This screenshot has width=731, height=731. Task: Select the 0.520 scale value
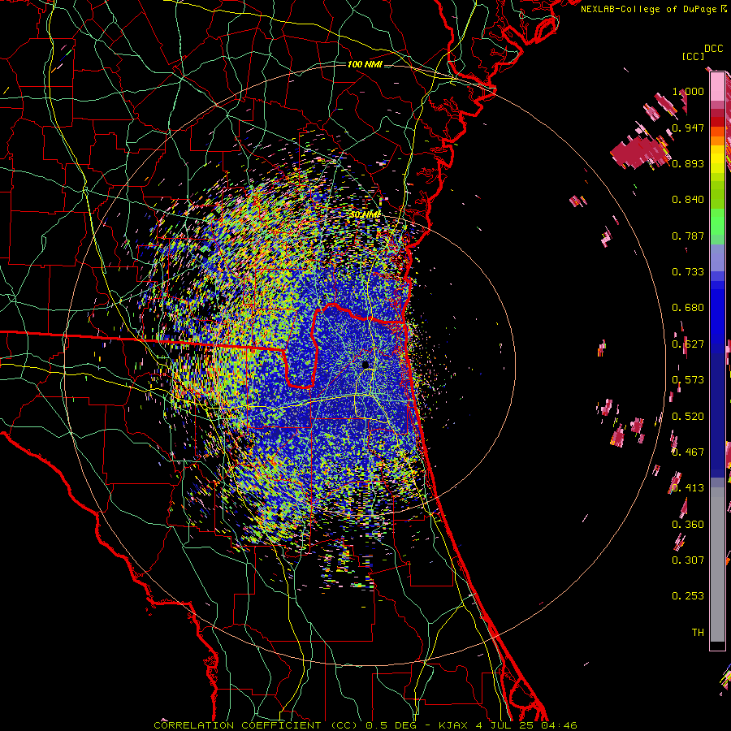point(688,417)
